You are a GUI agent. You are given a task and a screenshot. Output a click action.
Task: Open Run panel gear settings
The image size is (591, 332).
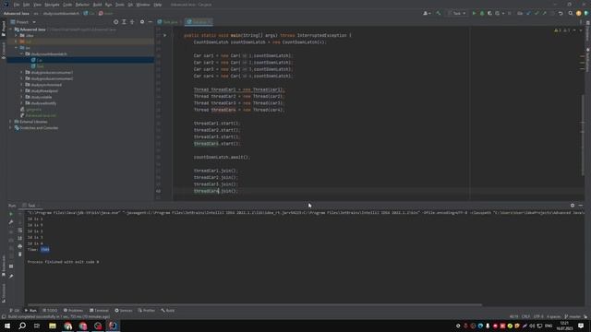(x=573, y=206)
